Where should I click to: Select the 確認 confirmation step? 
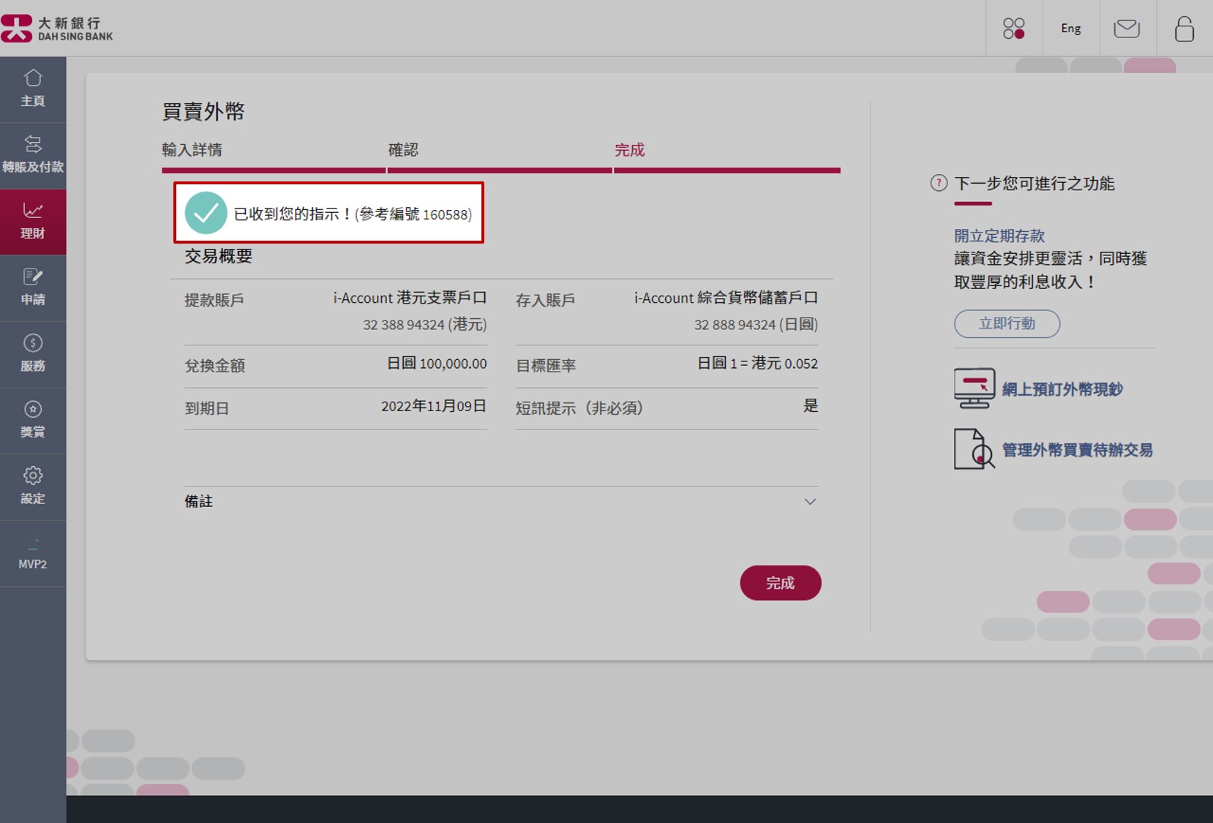tap(403, 149)
